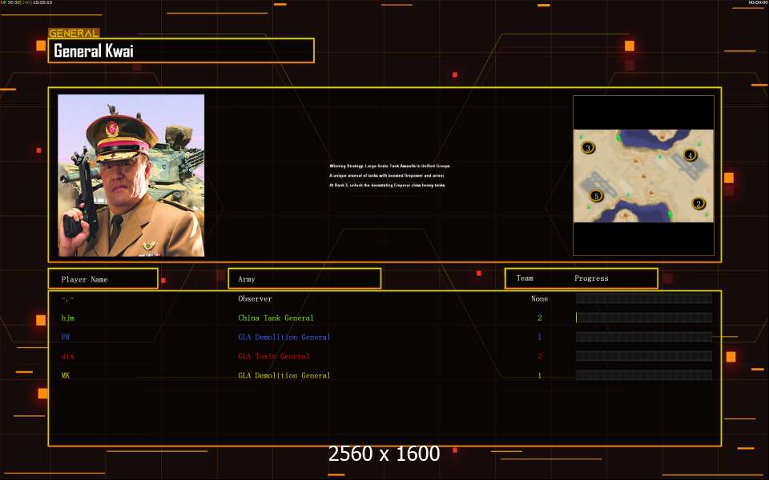Select the Player Name column header

coord(103,279)
